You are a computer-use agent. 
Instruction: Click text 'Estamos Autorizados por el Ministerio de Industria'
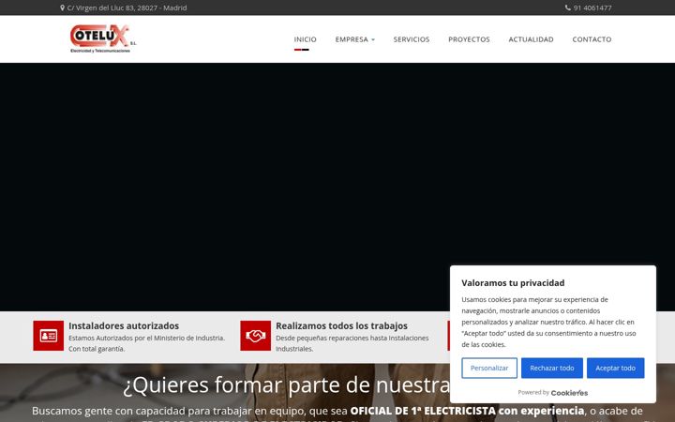(x=146, y=338)
